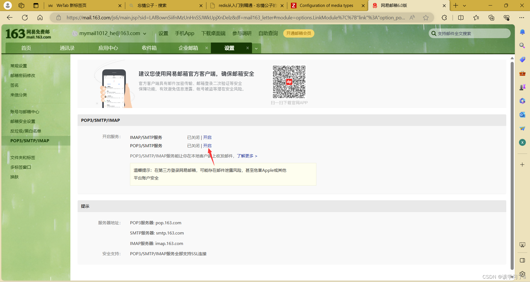Open the sidebar screenshot tool icon

pyautogui.click(x=522, y=245)
